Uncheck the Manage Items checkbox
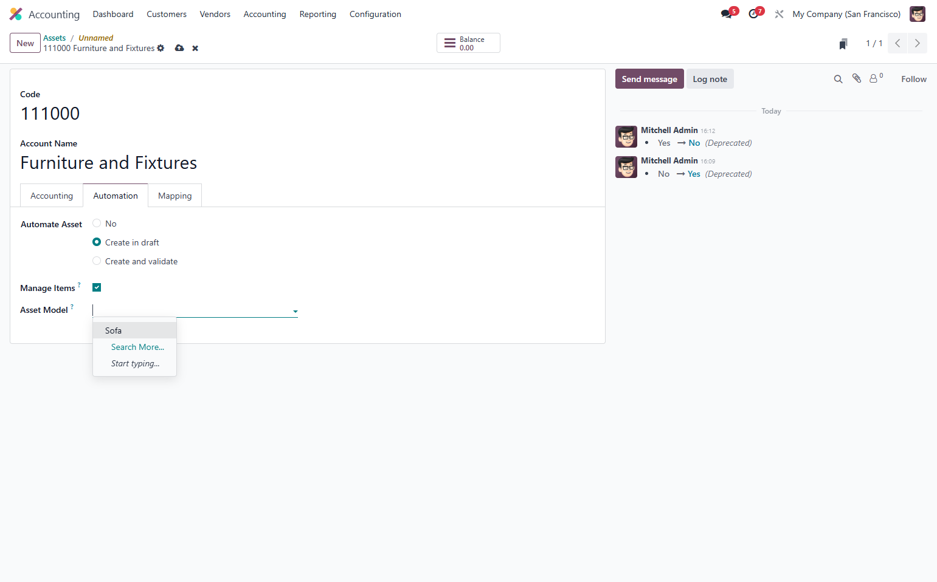 (x=97, y=287)
